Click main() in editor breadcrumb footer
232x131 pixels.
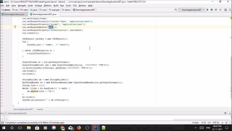(40, 109)
